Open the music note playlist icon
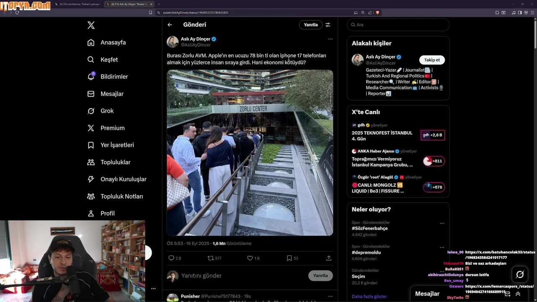This screenshot has width=537, height=302. tap(514, 13)
